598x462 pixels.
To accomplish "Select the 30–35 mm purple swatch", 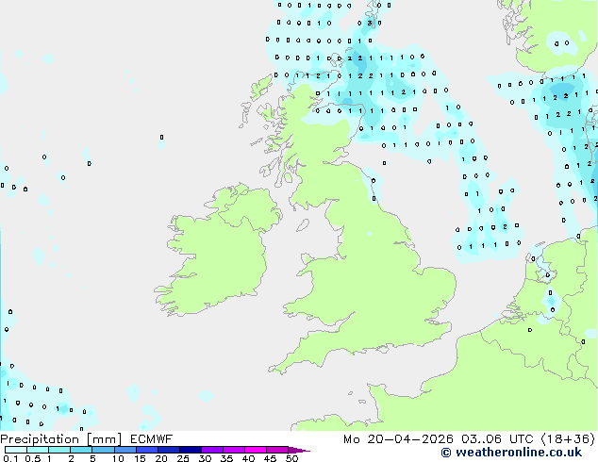I will 212,450.
